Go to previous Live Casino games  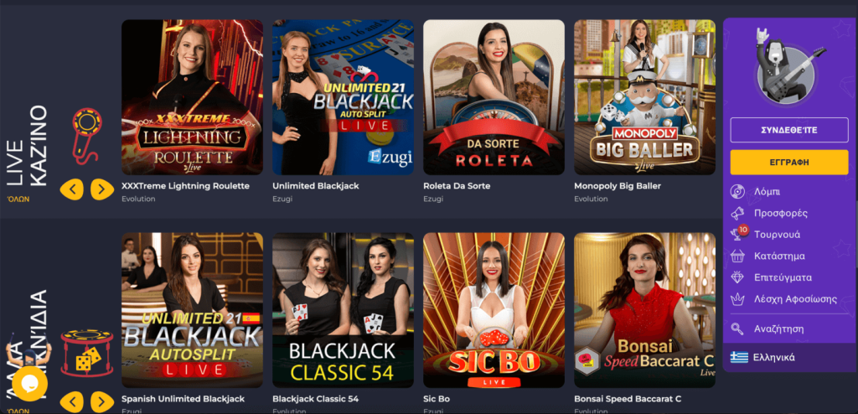coord(72,189)
